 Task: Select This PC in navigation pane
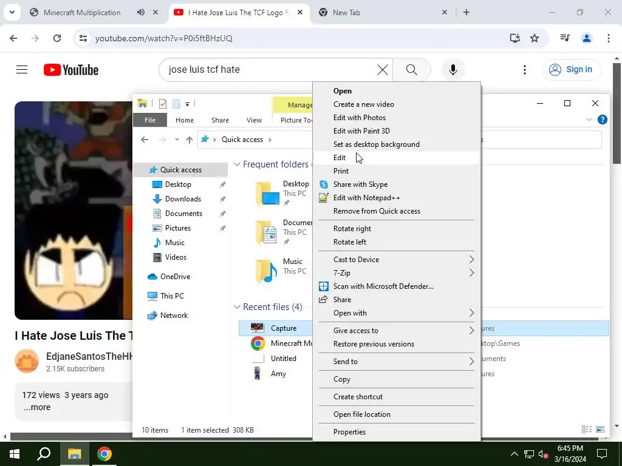pyautogui.click(x=172, y=296)
